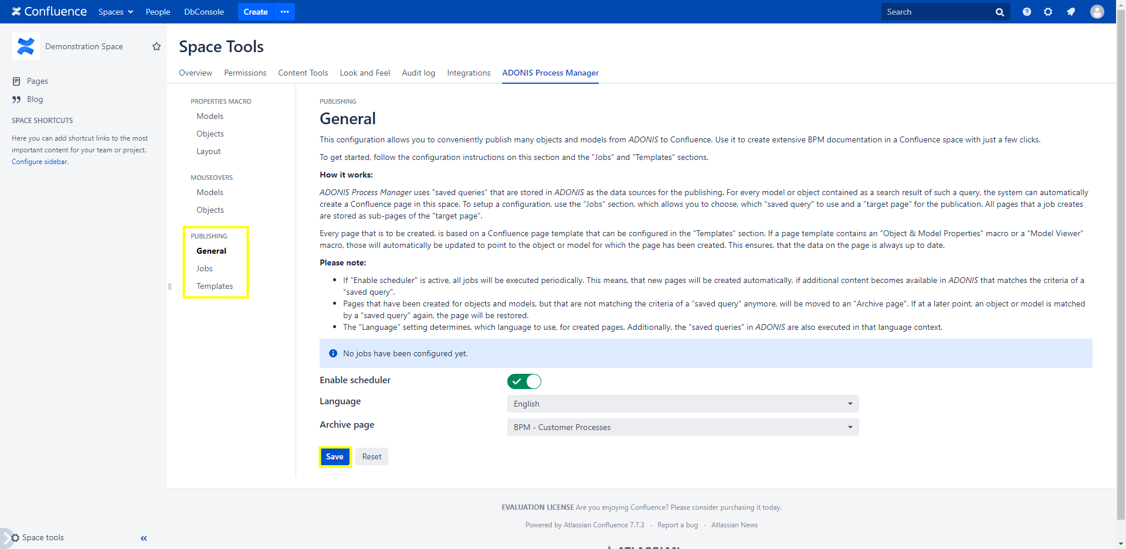Click the 'MOUSEOVERS' section heading
Screen dimensions: 1126x549
(212, 178)
